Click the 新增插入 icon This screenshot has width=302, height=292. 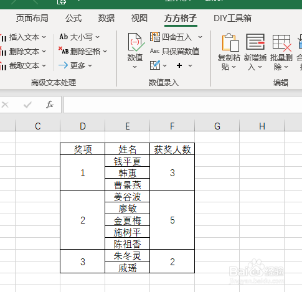[x=255, y=42]
